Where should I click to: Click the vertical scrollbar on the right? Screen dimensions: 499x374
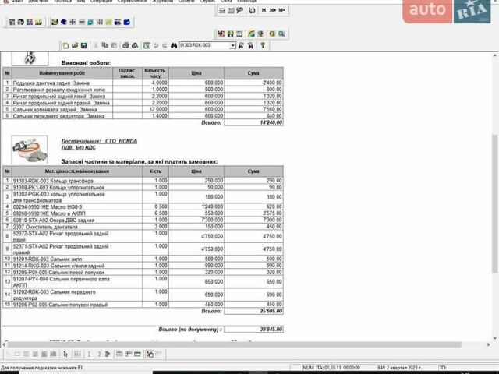[x=494, y=195]
